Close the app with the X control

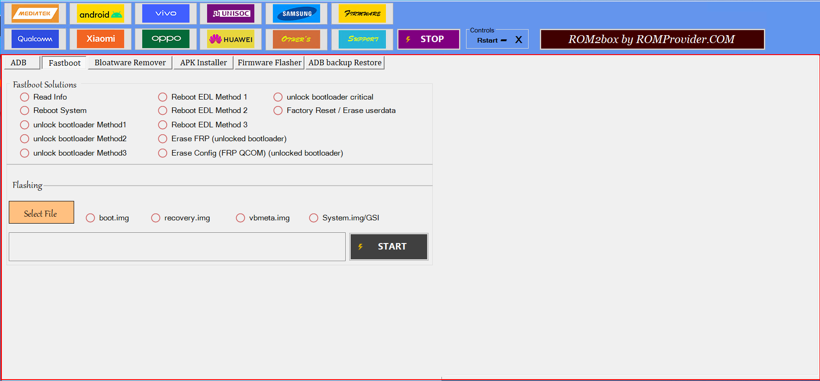(519, 40)
